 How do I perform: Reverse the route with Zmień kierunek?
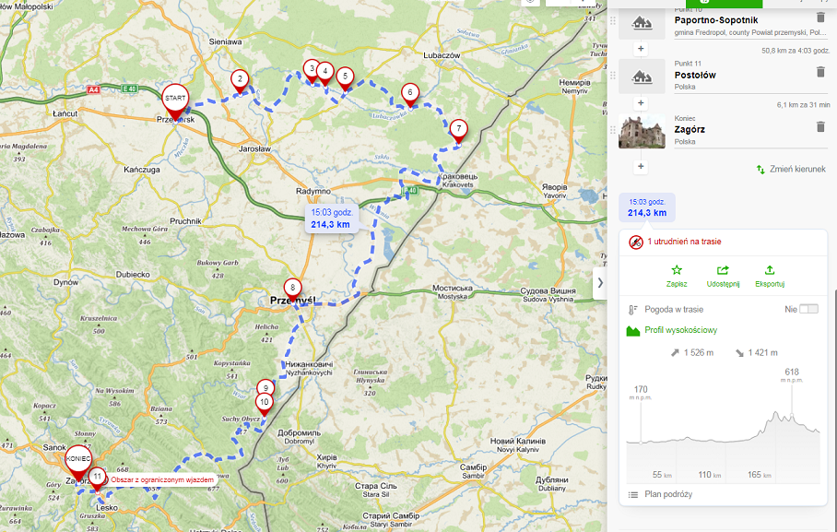pyautogui.click(x=791, y=169)
